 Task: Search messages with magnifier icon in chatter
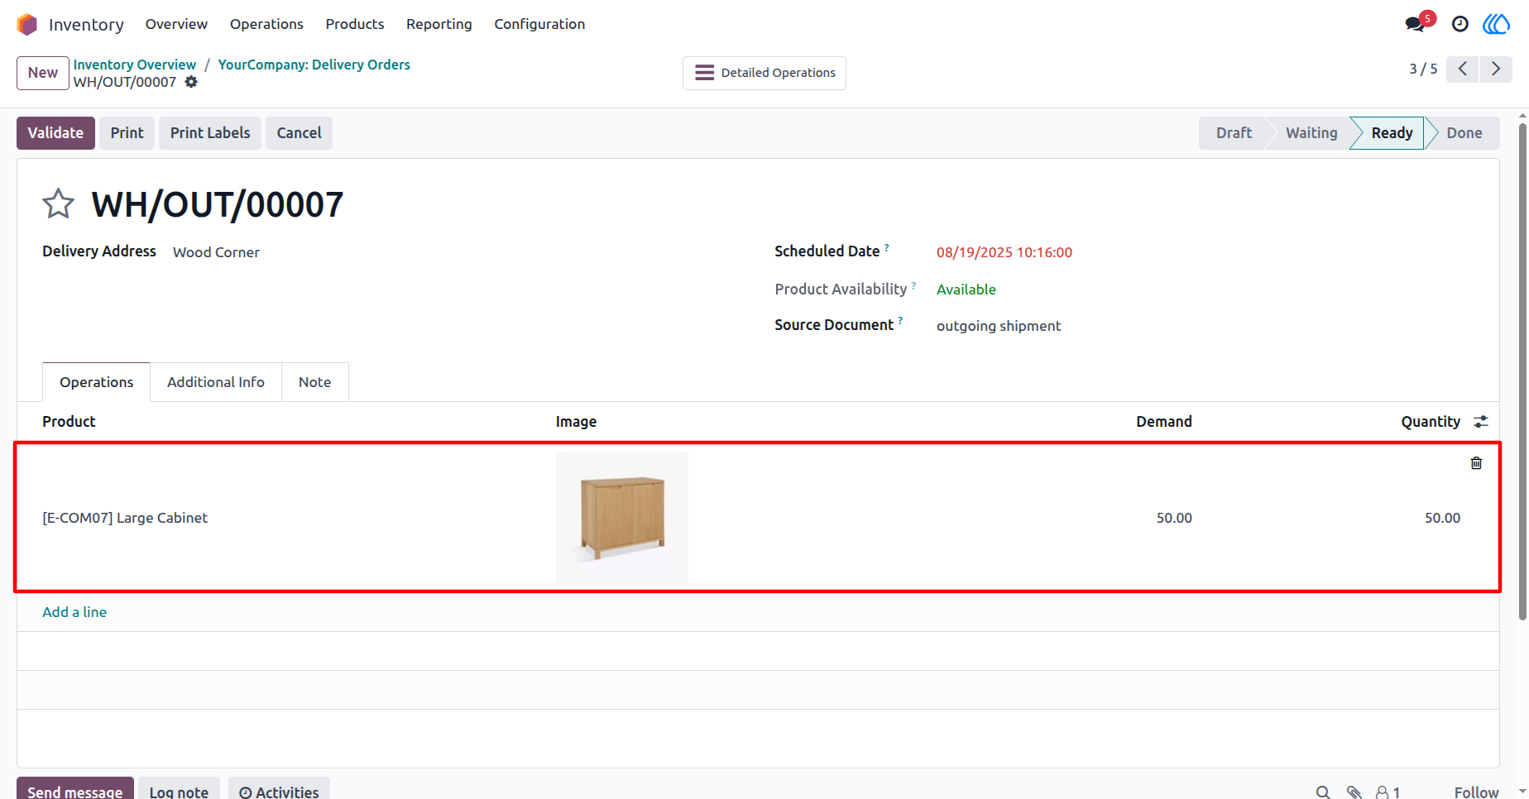click(1323, 792)
